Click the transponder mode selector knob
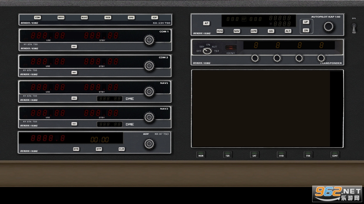The width and height of the screenshot is (364, 204). 207,51
